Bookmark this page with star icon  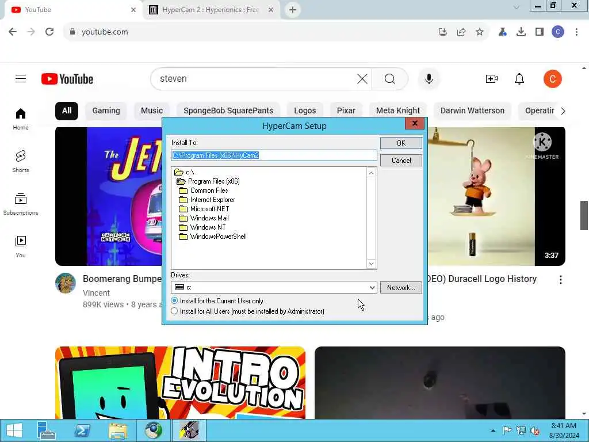[x=480, y=32]
